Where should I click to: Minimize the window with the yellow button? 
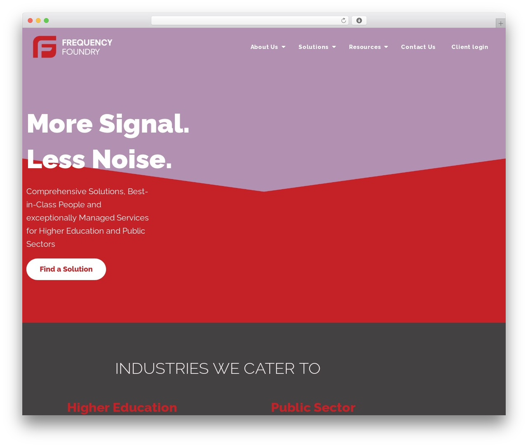[38, 21]
